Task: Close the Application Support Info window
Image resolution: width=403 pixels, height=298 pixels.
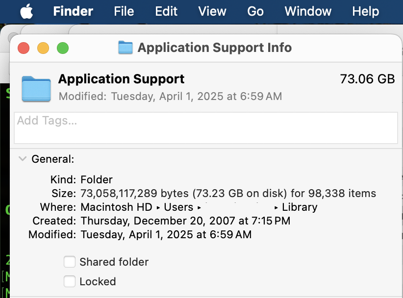Action: click(24, 48)
